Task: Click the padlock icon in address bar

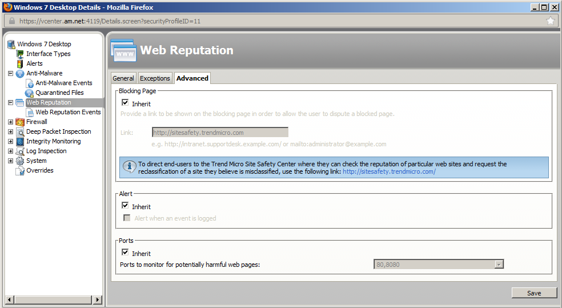Action: tap(12, 21)
